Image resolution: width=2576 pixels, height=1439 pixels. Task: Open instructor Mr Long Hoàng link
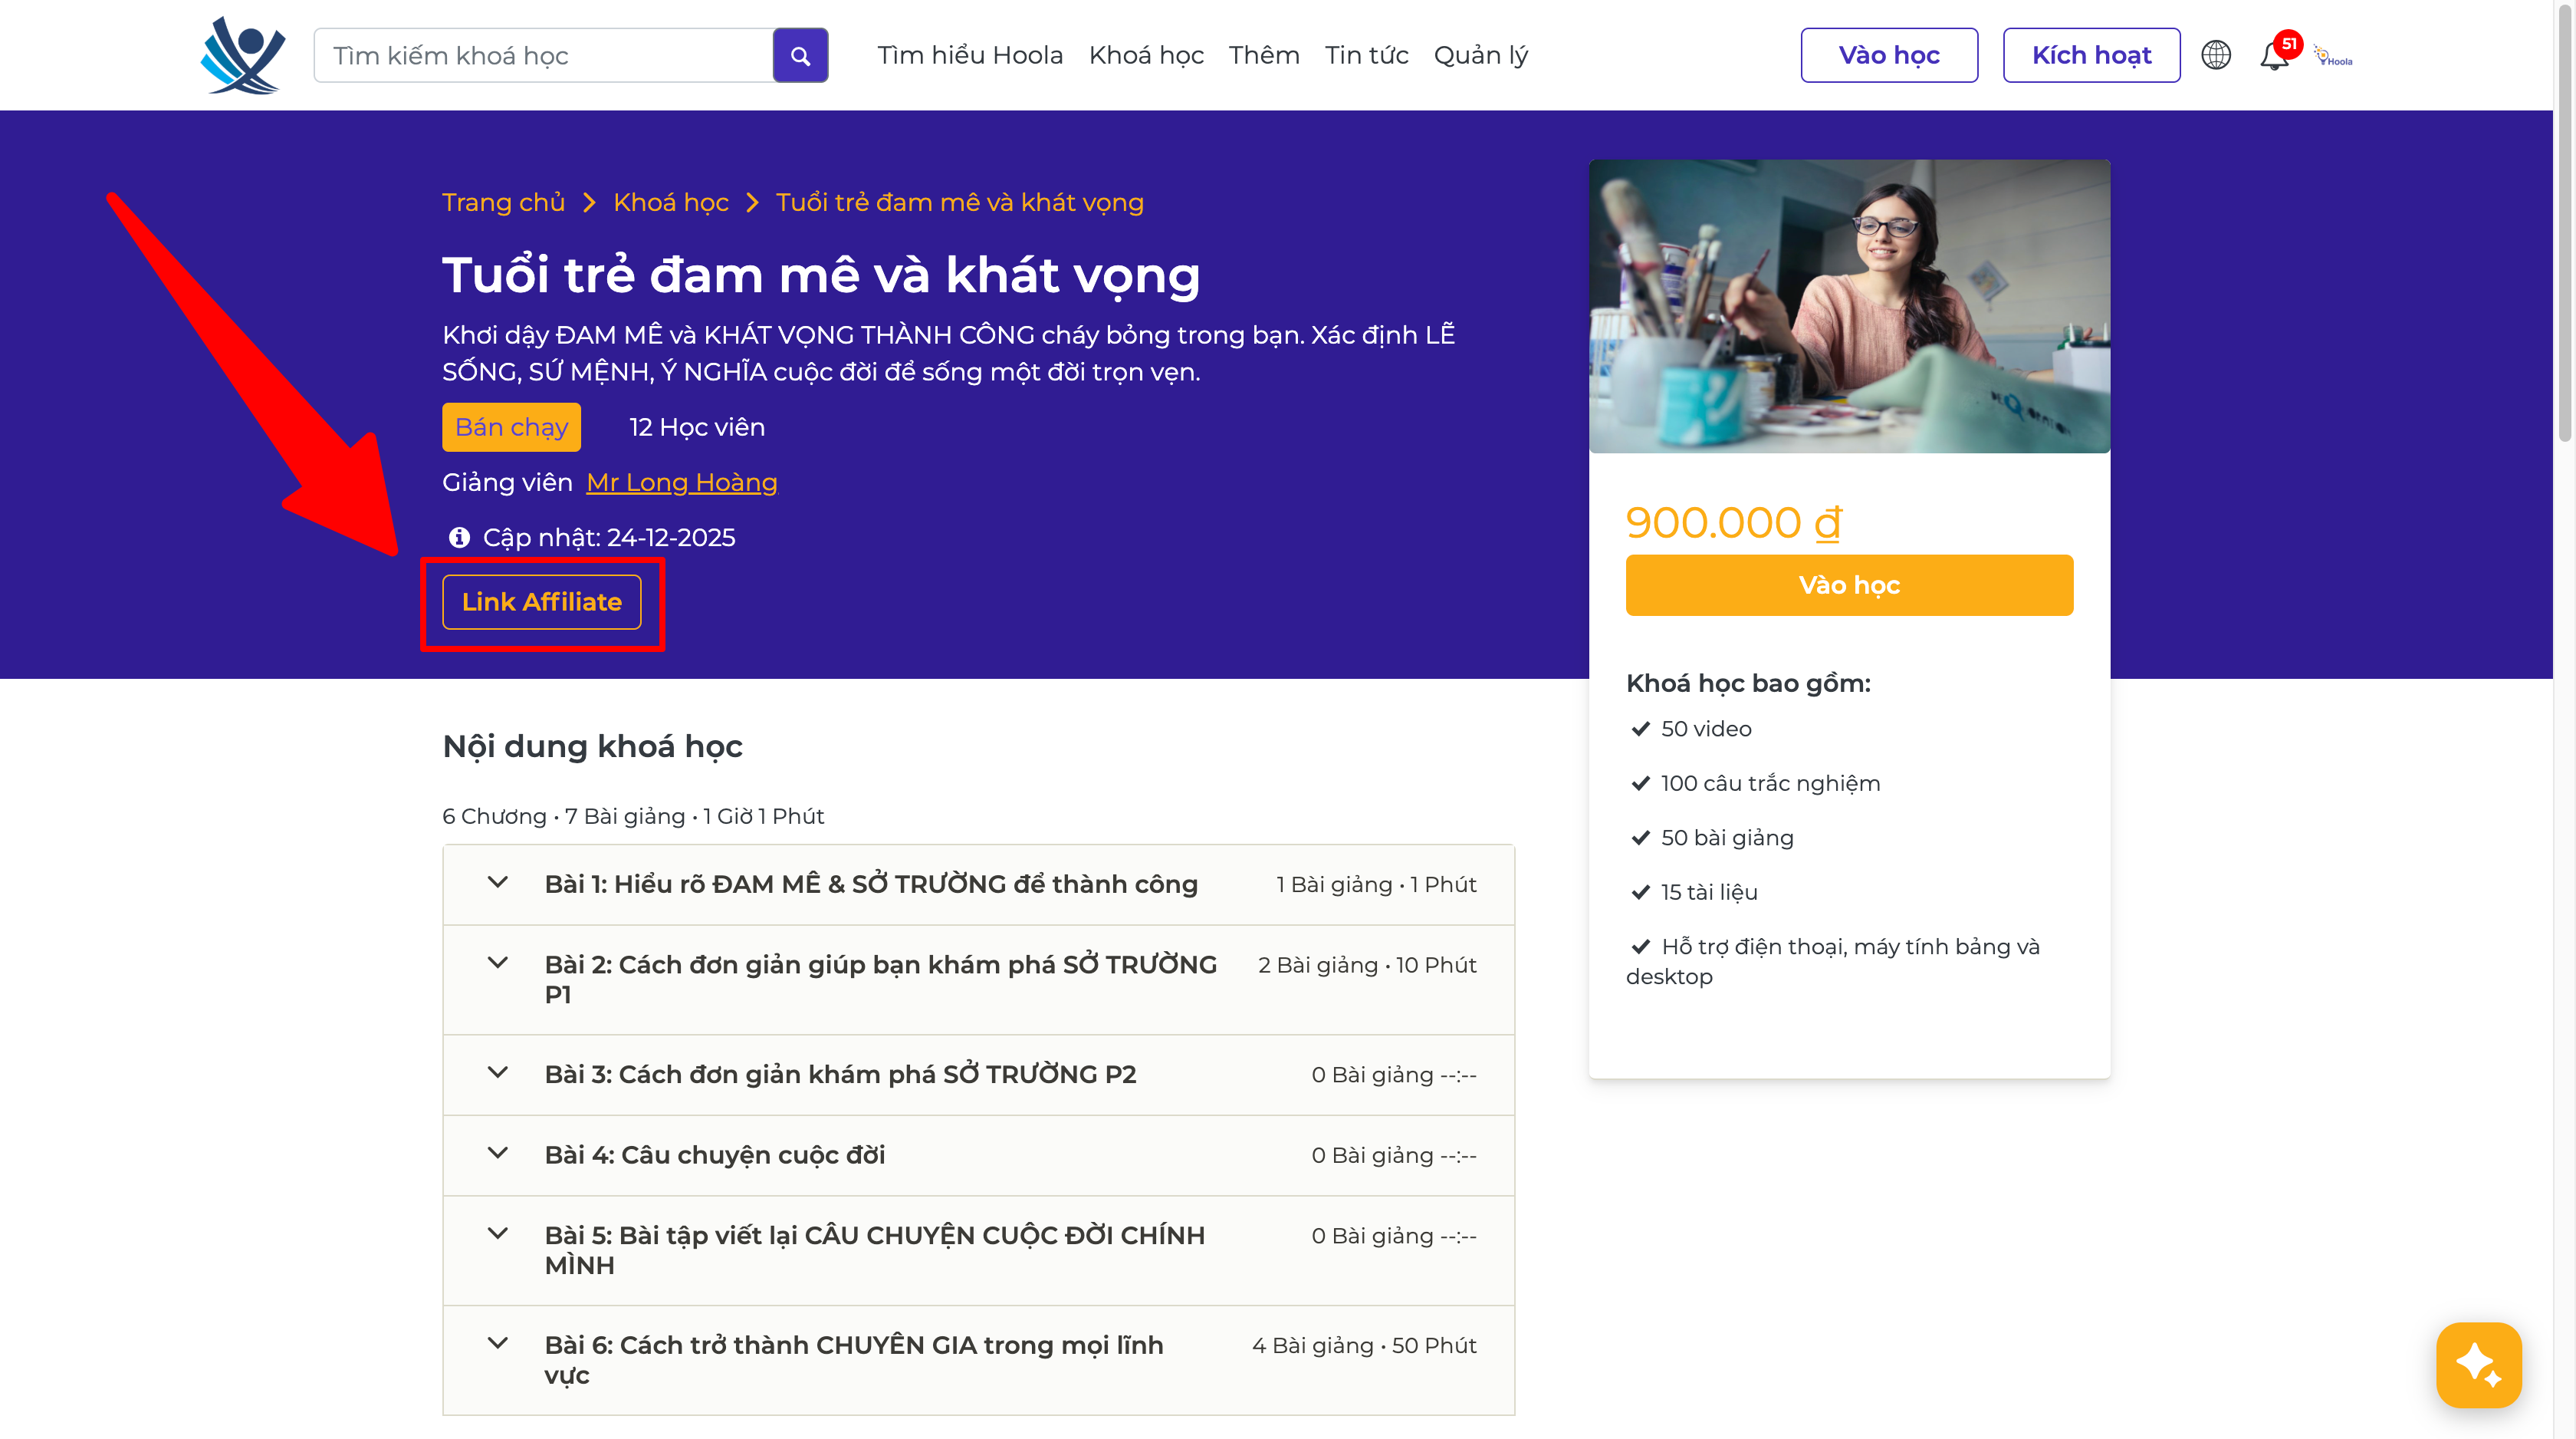681,482
